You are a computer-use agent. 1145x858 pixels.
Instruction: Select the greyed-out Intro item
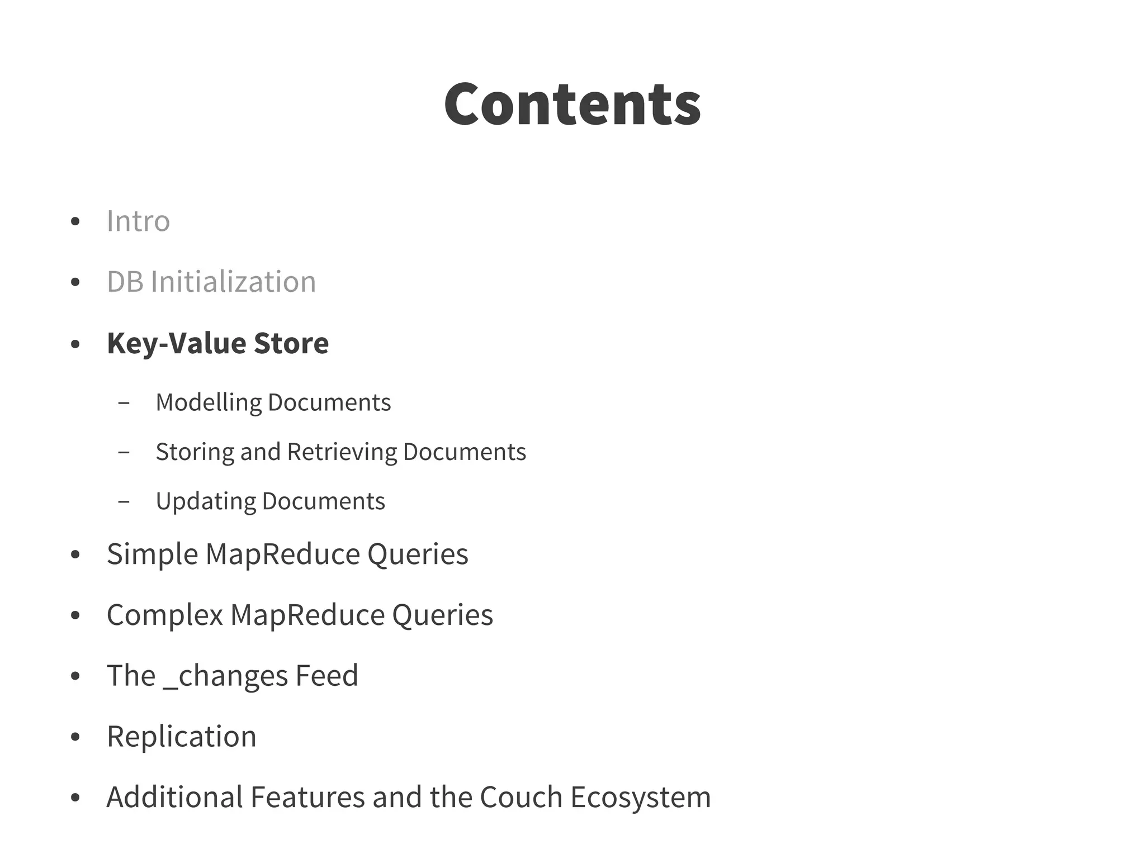click(138, 221)
